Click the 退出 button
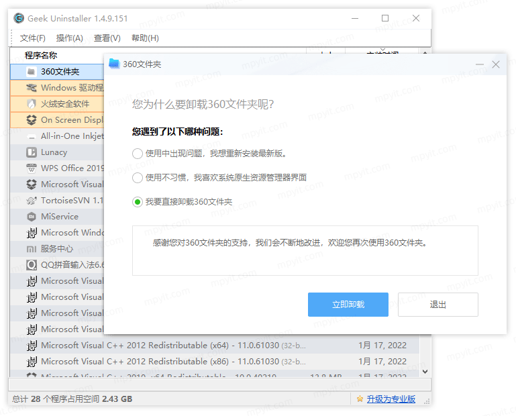The image size is (516, 416). tap(438, 305)
